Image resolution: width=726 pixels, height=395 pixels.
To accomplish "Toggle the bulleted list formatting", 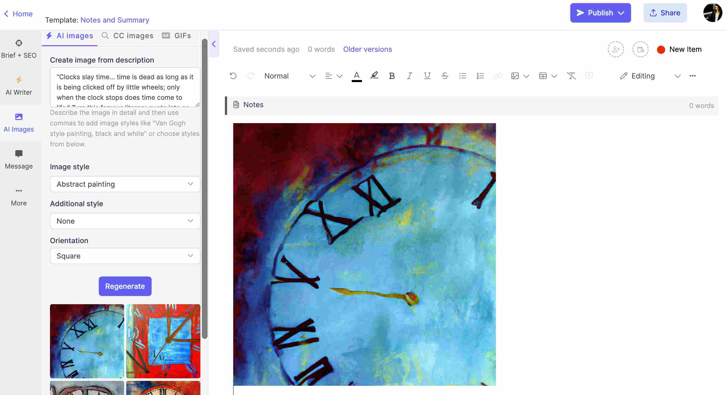I will coord(462,76).
